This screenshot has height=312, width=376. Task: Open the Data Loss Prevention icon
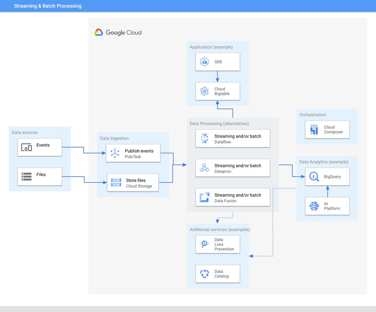[x=203, y=244]
